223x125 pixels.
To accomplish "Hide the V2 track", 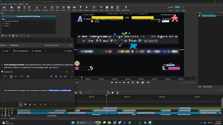I will tap(12, 111).
